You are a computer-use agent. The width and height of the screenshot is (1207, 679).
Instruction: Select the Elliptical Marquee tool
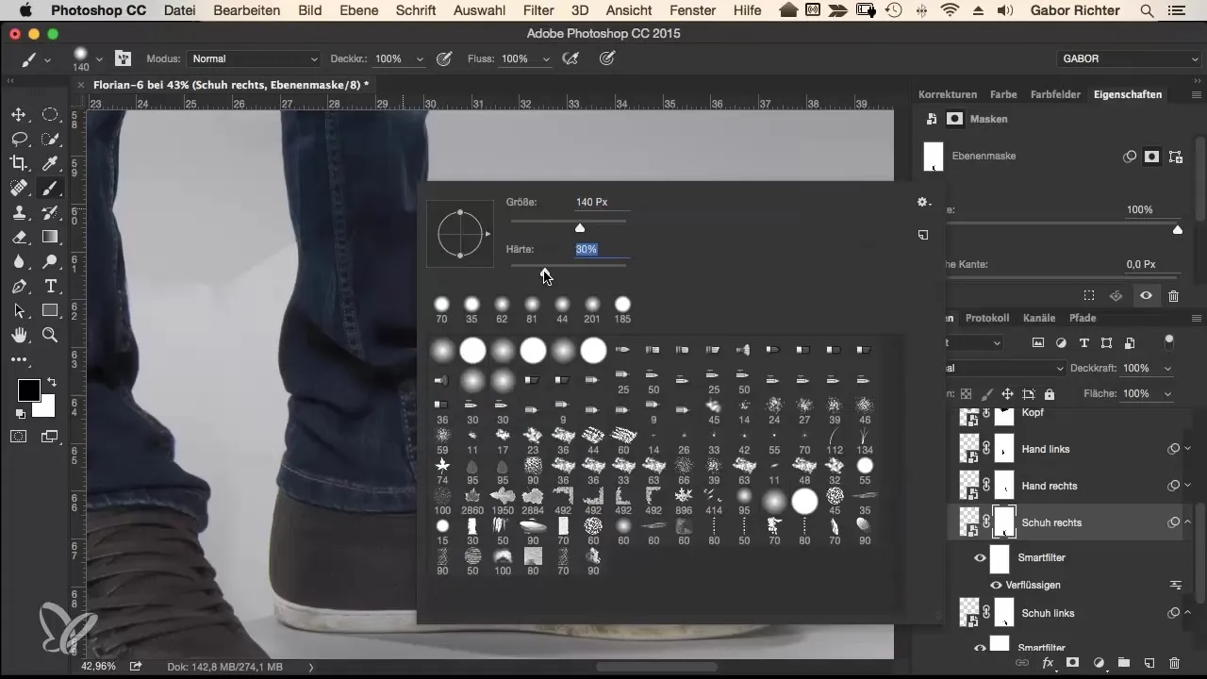50,115
